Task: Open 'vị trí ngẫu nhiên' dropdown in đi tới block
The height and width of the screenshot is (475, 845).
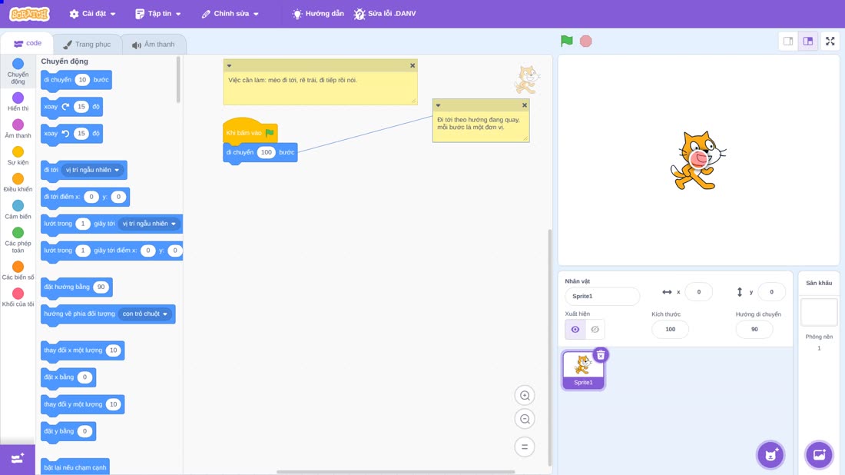Action: coord(92,170)
